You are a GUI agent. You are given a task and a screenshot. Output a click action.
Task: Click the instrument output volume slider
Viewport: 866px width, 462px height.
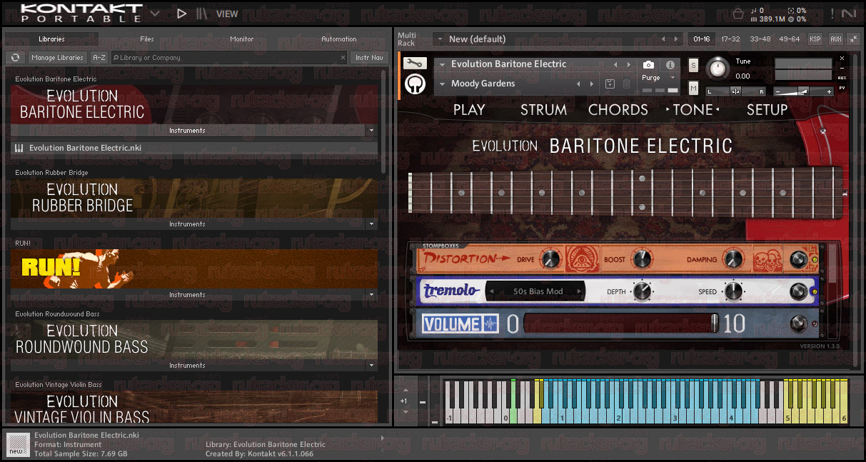point(804,91)
